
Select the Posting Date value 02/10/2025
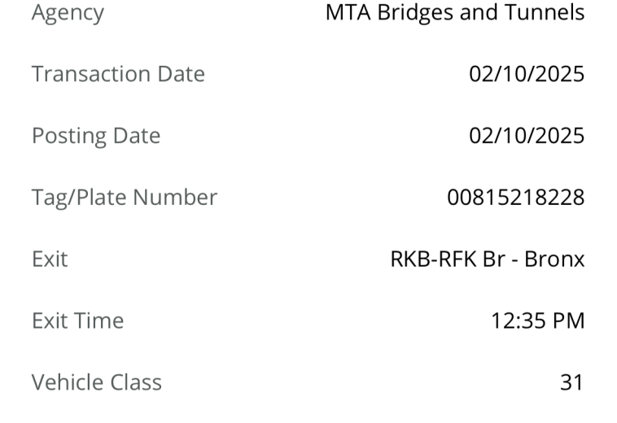pyautogui.click(x=527, y=136)
